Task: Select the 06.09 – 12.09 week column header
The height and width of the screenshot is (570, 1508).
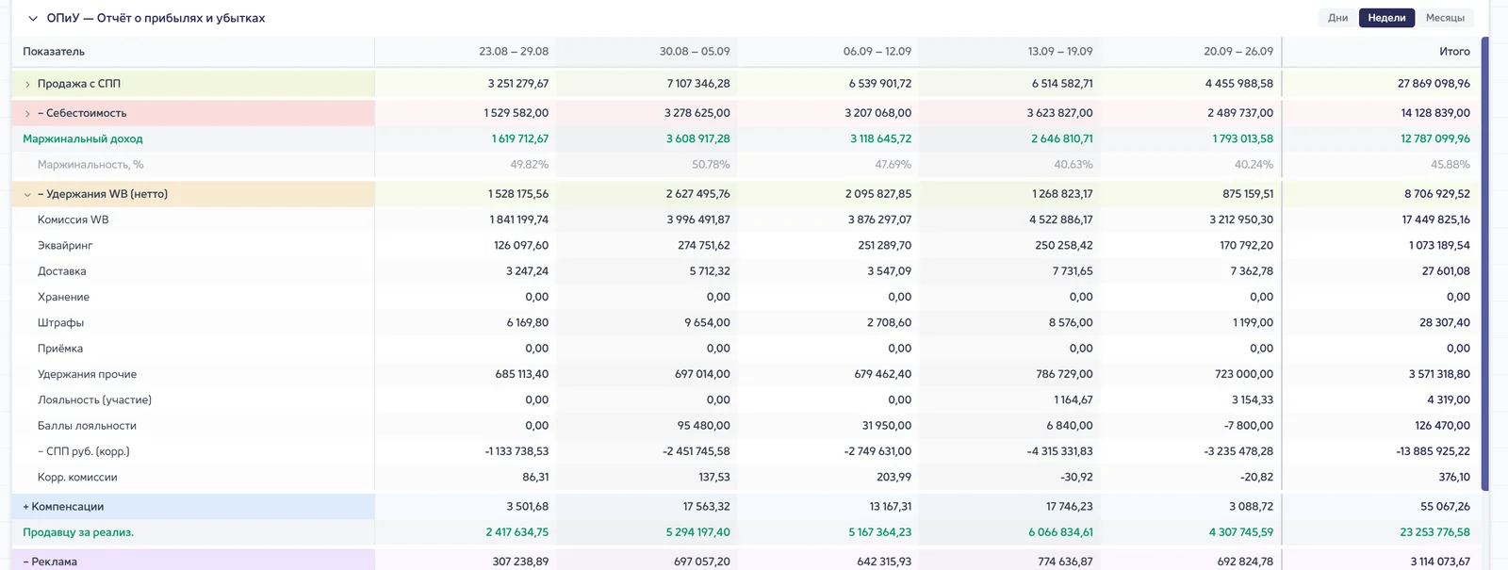Action: 877,52
